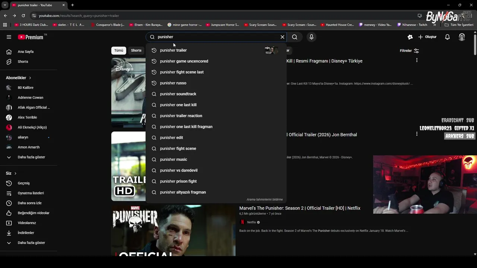477x268 pixels.
Task: Pick suggestion 'punisher vs daredevil'
Action: tap(215, 170)
